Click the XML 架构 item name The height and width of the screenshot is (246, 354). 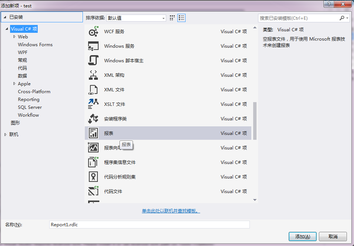tap(114, 75)
